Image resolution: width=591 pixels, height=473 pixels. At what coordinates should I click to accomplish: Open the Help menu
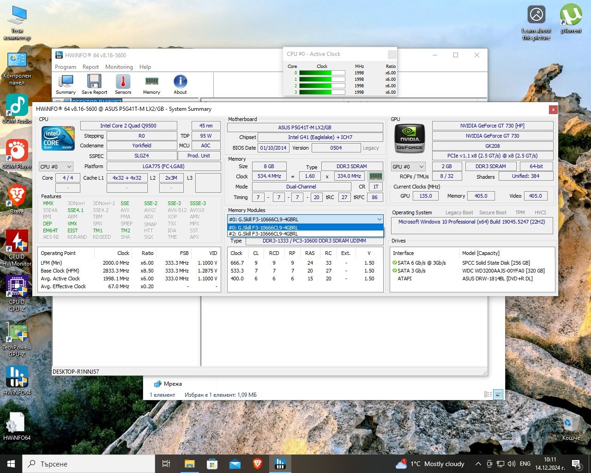(x=145, y=67)
